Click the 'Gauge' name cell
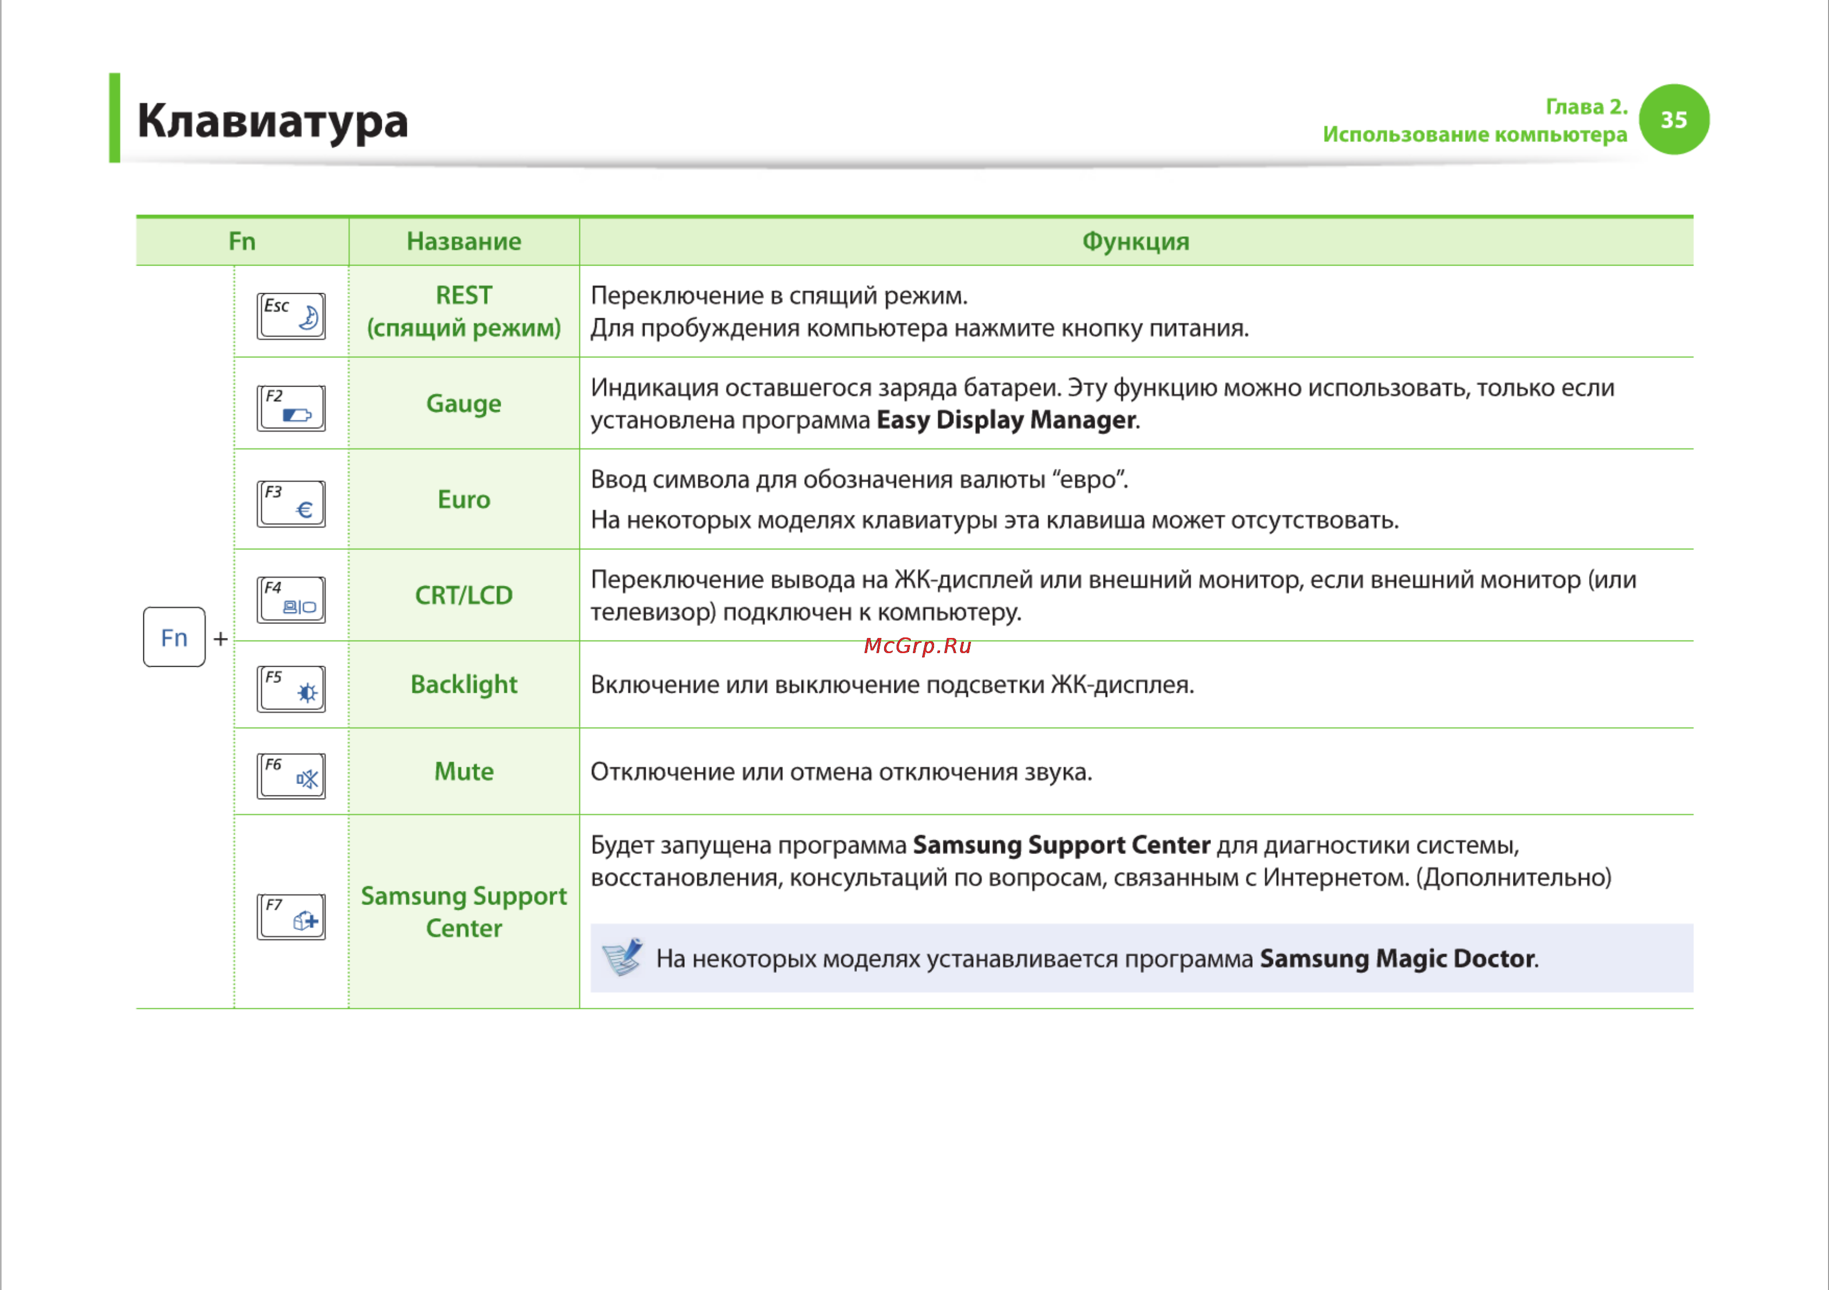 coord(464,404)
